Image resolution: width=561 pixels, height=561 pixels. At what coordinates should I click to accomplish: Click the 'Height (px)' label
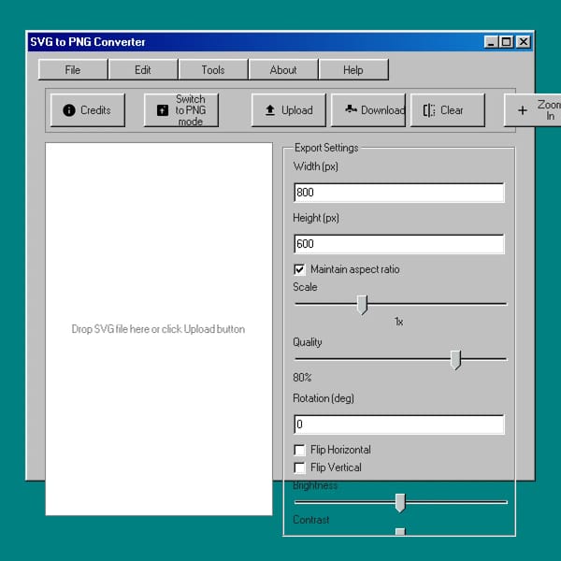coord(316,218)
